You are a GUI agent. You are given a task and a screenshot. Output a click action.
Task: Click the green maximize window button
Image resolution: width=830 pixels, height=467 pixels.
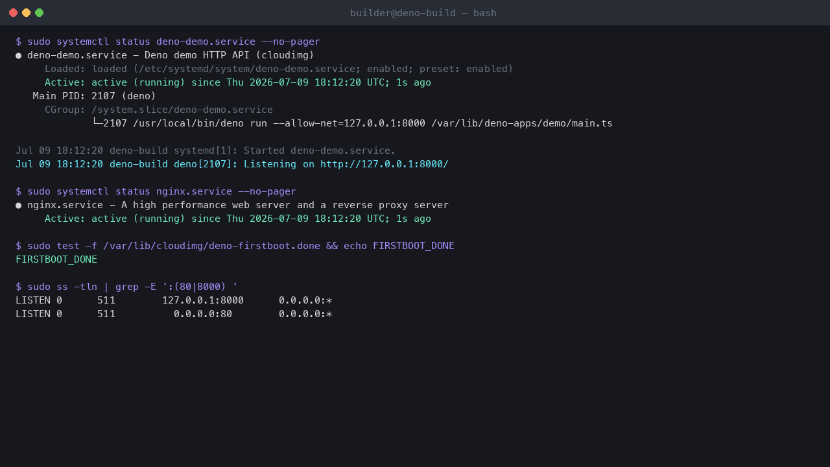[x=39, y=12]
